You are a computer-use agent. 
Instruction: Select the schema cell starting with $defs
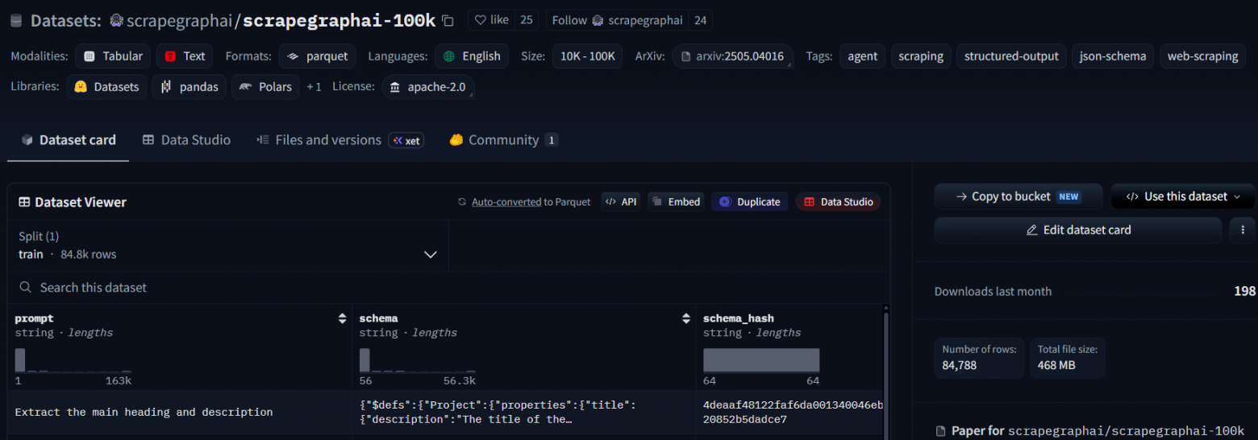[524, 413]
